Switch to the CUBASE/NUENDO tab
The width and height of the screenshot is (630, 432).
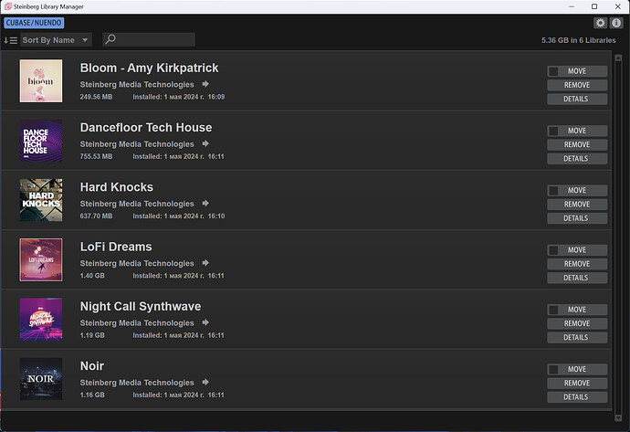click(x=34, y=23)
